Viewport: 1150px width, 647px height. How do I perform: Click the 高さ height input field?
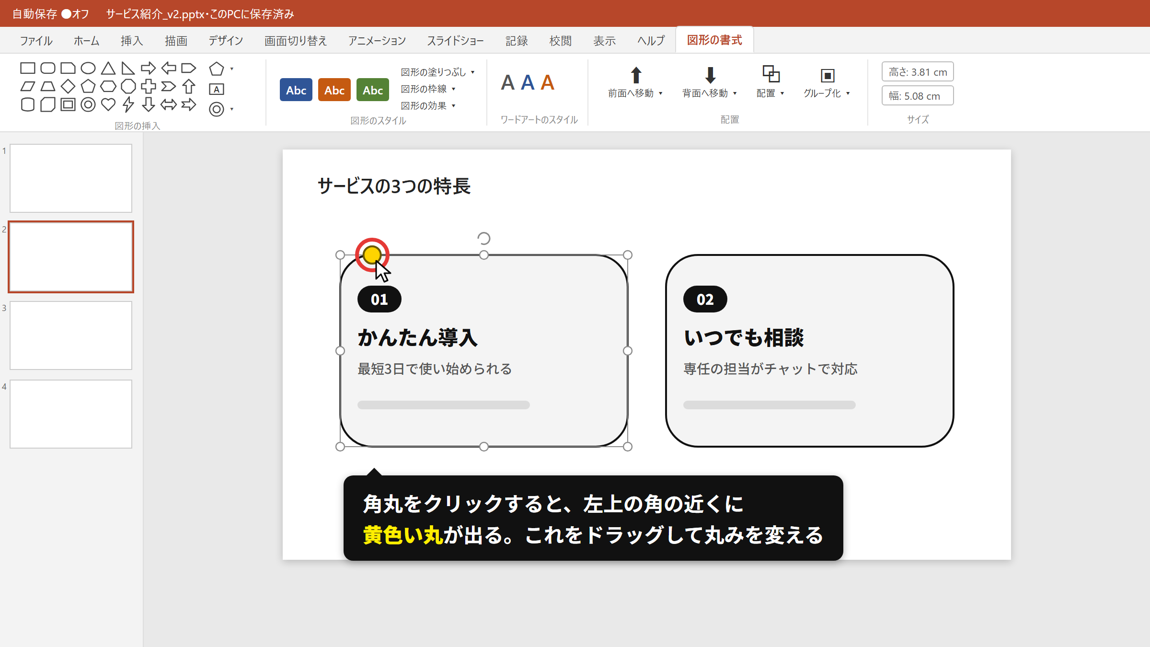[918, 72]
